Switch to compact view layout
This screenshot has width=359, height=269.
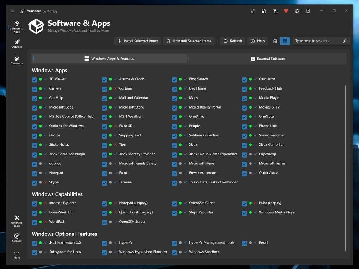(285, 41)
